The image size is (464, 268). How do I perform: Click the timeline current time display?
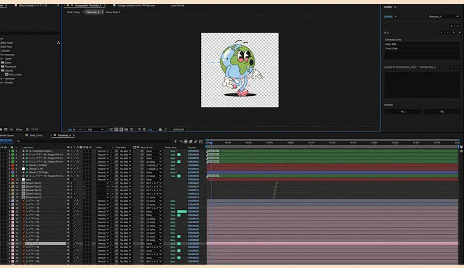6,141
